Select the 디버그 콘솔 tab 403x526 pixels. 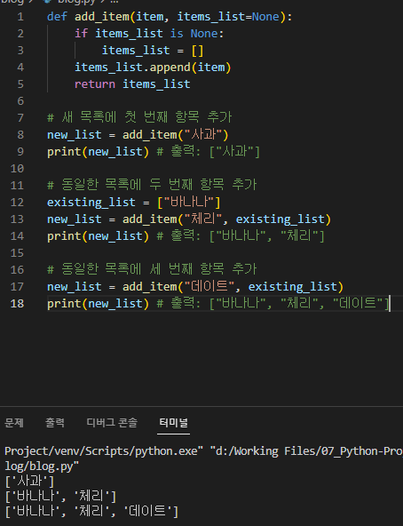pos(112,423)
